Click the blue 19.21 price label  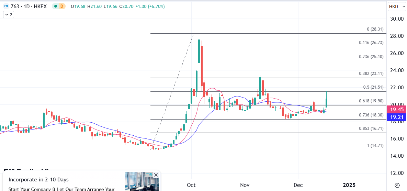tap(396, 117)
